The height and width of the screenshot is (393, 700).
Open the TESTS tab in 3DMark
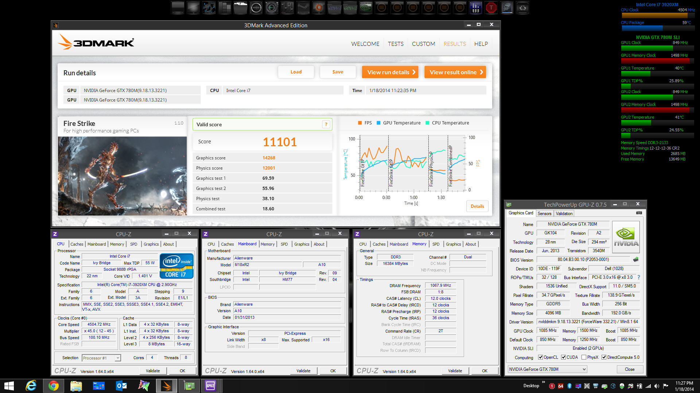[x=396, y=44]
